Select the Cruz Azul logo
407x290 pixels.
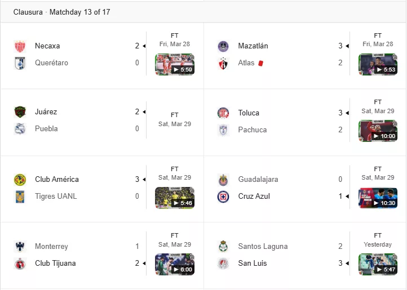pos(223,197)
